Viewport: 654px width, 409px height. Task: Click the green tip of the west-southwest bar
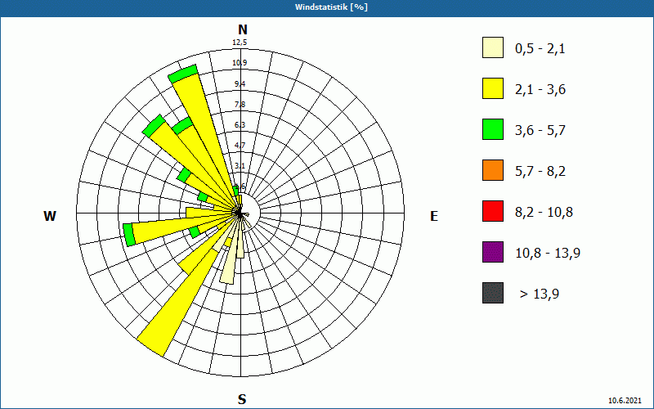[x=129, y=235]
